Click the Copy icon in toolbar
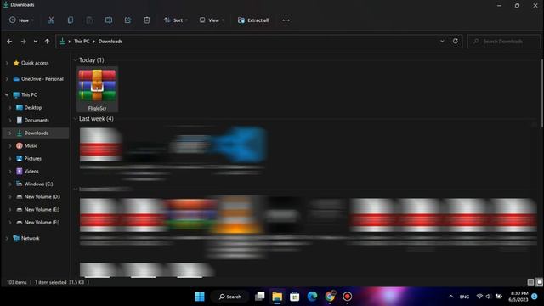 tap(71, 20)
